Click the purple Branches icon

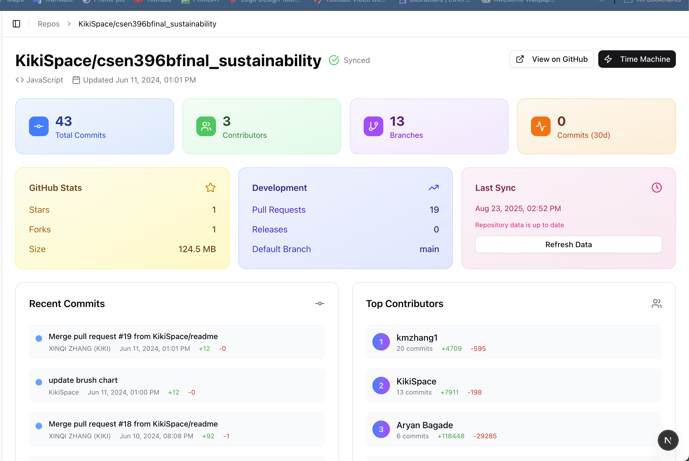pyautogui.click(x=373, y=126)
